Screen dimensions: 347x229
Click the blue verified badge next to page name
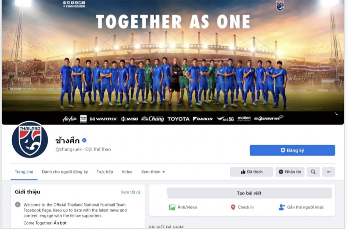84,140
